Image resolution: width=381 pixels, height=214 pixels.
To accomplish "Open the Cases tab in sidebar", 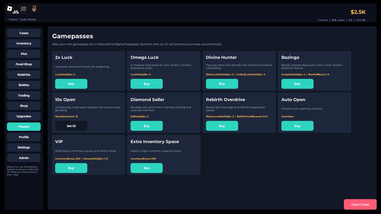I will click(24, 33).
